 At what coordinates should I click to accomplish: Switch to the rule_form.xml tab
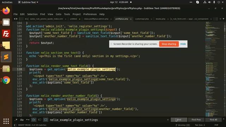coord(190,19)
